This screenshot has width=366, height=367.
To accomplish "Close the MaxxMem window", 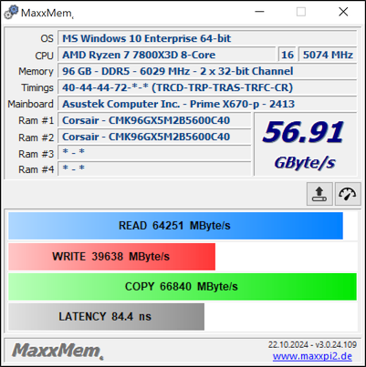I will pyautogui.click(x=343, y=12).
